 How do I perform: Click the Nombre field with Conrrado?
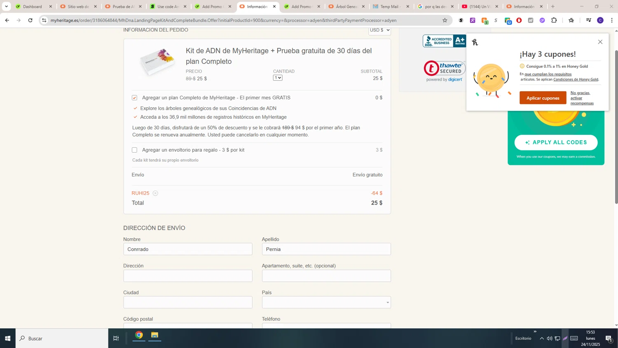click(x=187, y=249)
